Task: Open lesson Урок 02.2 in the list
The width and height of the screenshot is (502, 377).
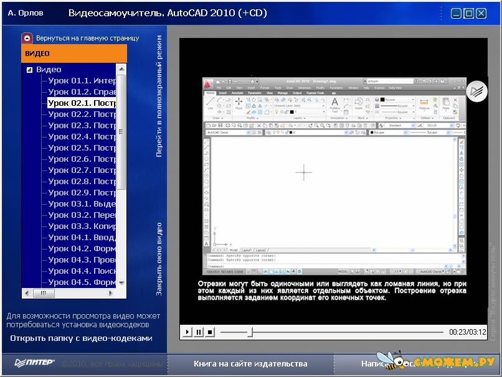Action: pyautogui.click(x=82, y=114)
